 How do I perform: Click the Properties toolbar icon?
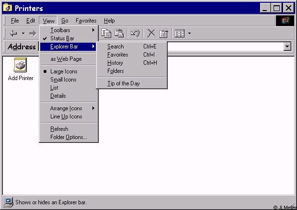pyautogui.click(x=164, y=33)
